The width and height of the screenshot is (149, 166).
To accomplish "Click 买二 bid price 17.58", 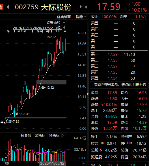I will click(x=113, y=60).
